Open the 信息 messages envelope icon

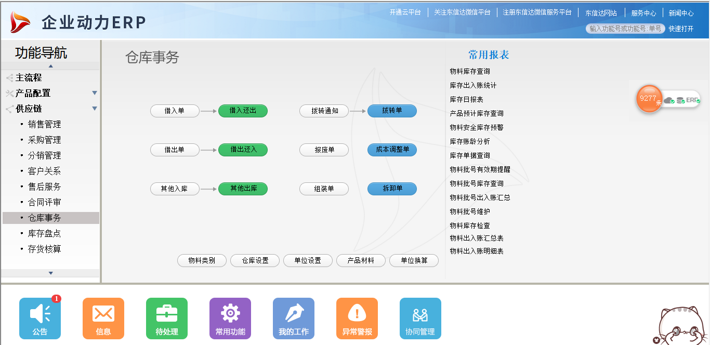pos(103,318)
